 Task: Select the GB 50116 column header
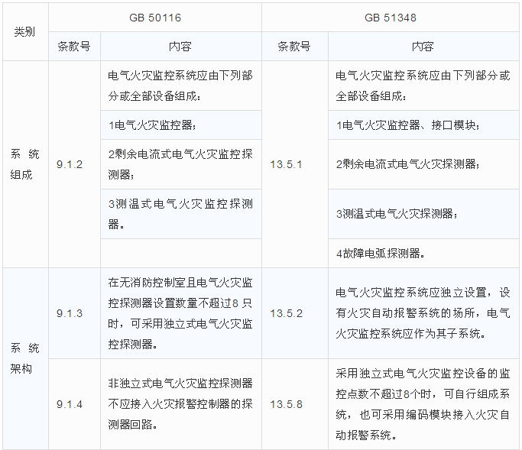(155, 16)
